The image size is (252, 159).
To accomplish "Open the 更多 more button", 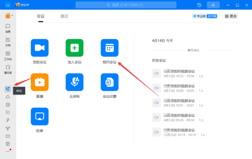I will [231, 16].
